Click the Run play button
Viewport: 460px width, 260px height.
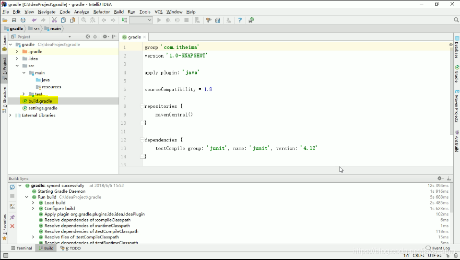click(x=159, y=20)
